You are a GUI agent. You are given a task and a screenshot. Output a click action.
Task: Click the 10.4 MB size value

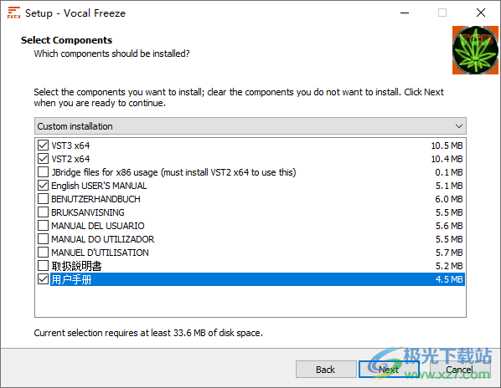(x=447, y=159)
